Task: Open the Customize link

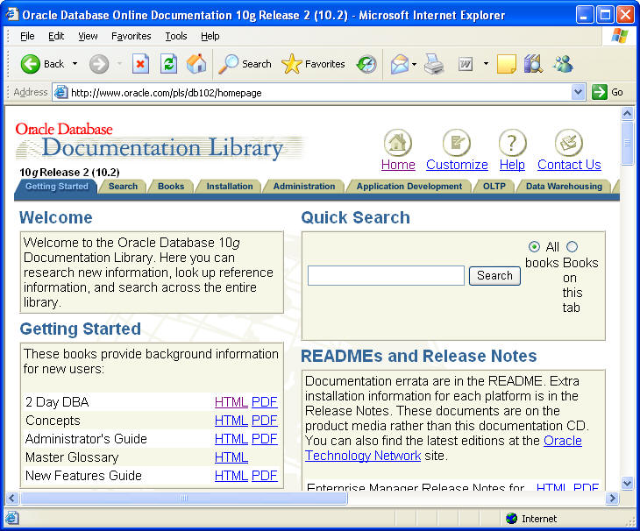Action: (x=457, y=165)
